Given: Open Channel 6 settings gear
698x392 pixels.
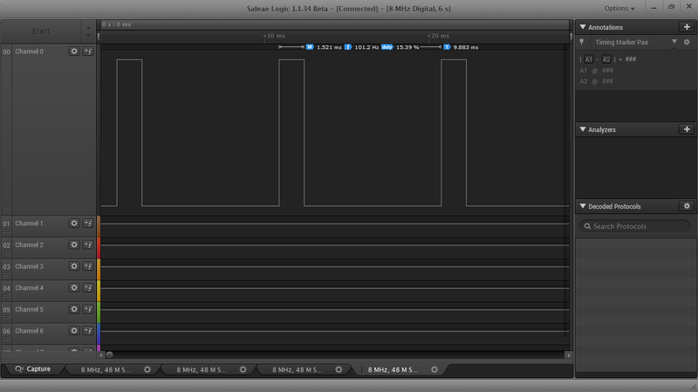Looking at the screenshot, I should point(74,331).
